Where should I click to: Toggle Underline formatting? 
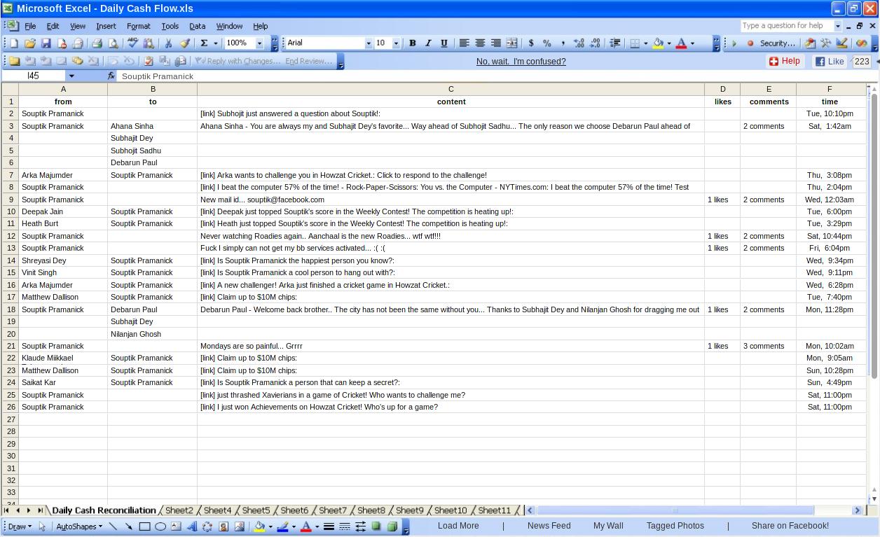(444, 43)
